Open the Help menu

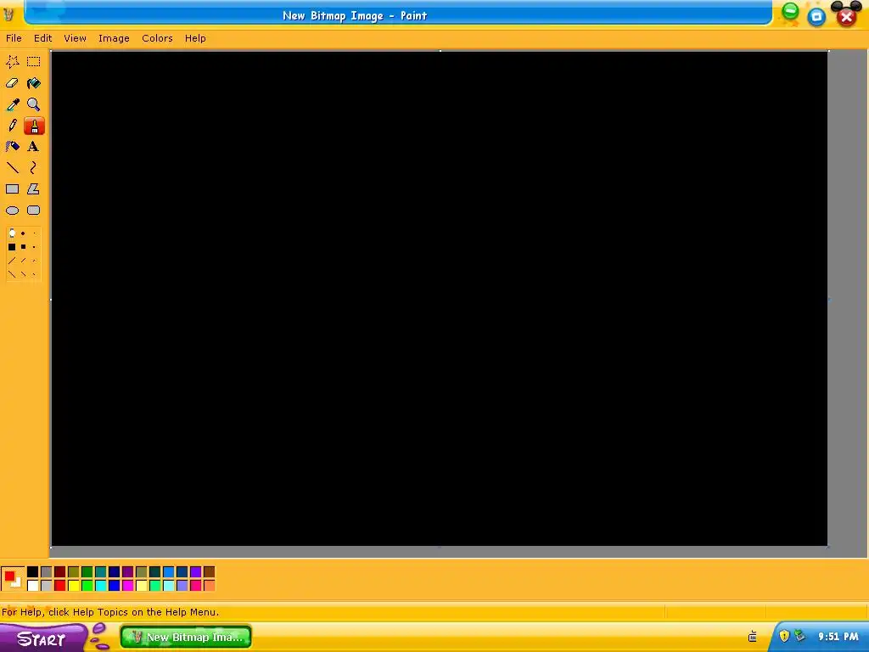(195, 38)
